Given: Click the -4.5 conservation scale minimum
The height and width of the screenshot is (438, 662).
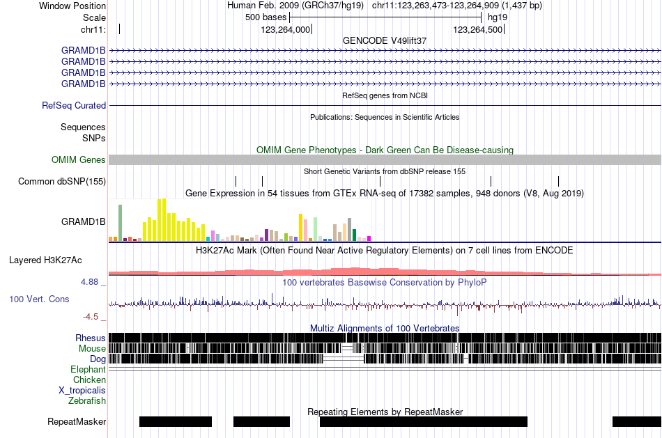Looking at the screenshot, I should [91, 316].
